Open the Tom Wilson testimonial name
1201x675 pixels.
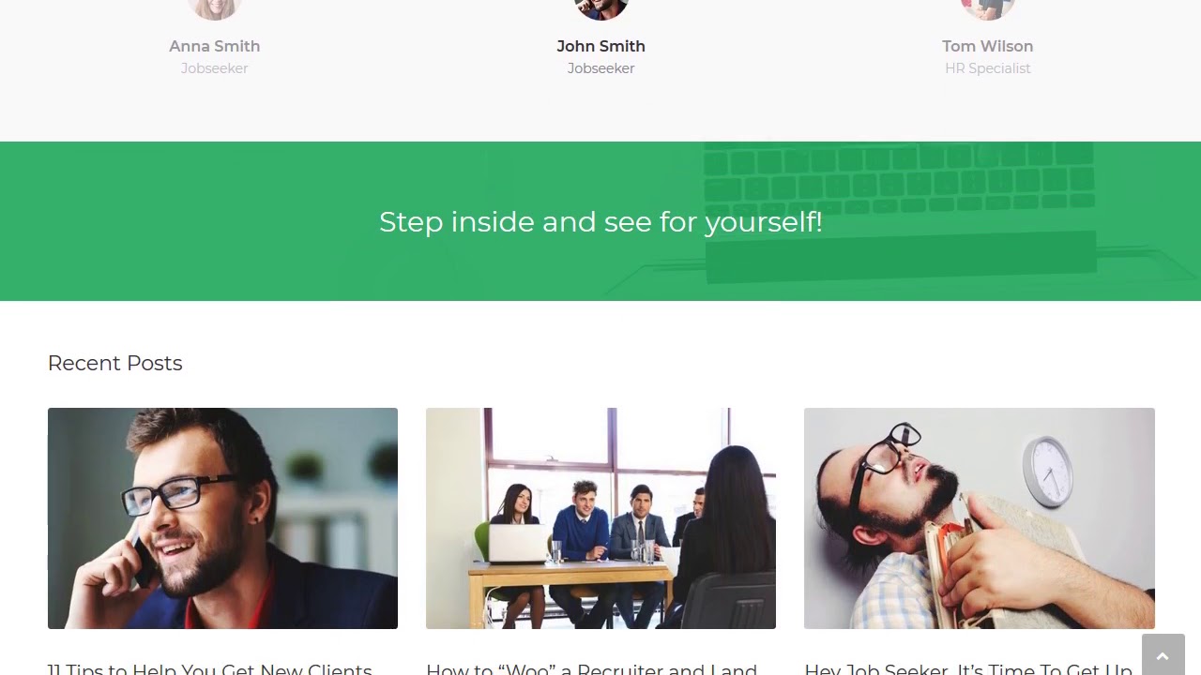(x=988, y=46)
